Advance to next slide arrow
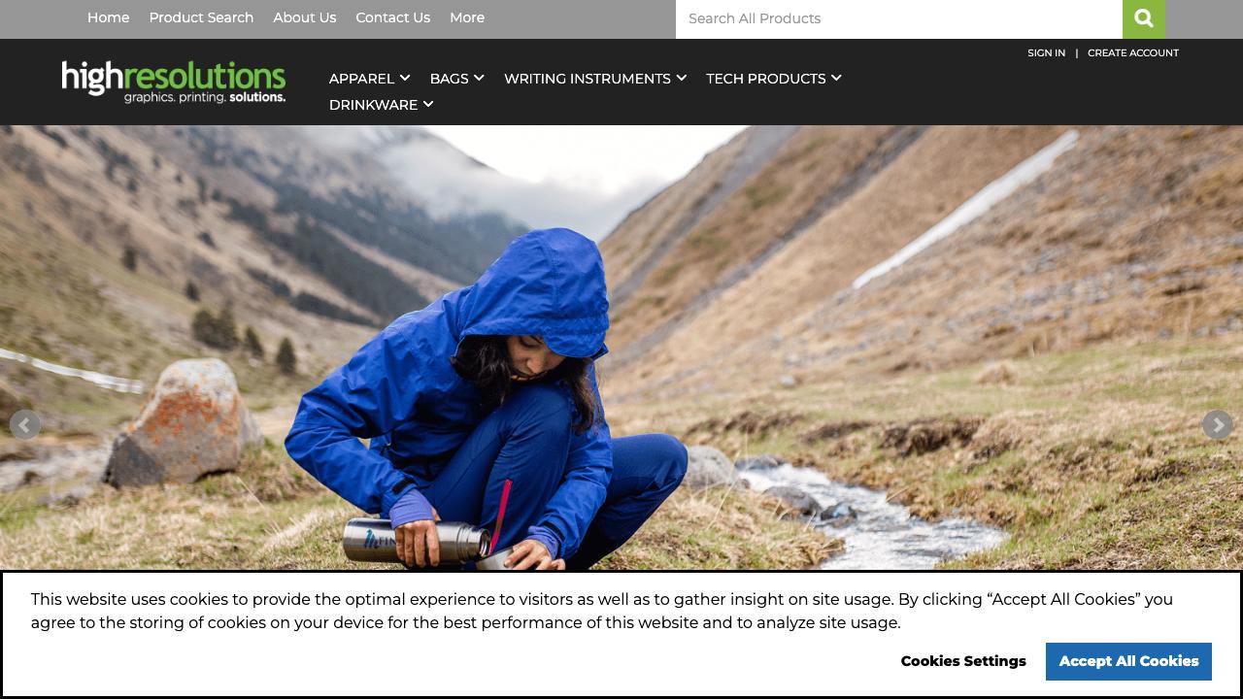Screen dimensions: 1243x699 click(1218, 424)
